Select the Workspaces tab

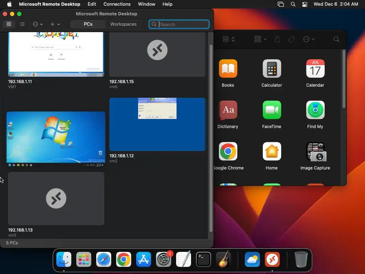pos(123,24)
